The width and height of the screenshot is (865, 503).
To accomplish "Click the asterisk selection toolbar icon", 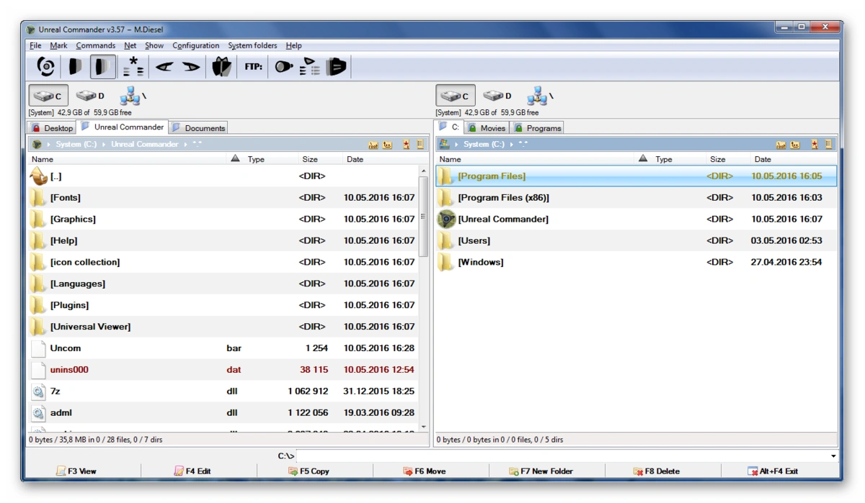I will pyautogui.click(x=133, y=67).
